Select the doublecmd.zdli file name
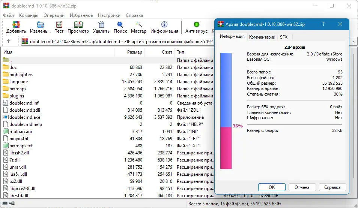Viewport: 358px width, 208px height. point(25,110)
